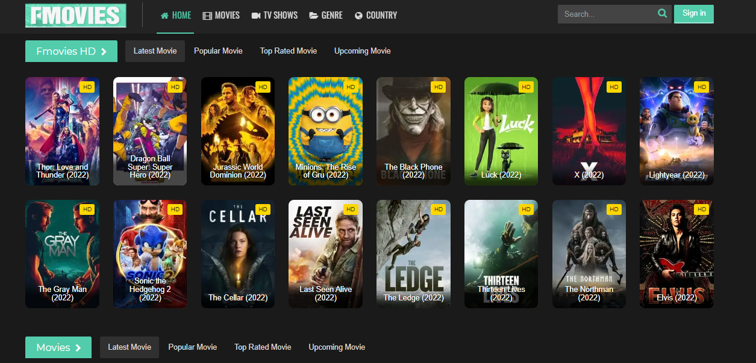Click the Sign in button
756x363 pixels.
pos(693,13)
